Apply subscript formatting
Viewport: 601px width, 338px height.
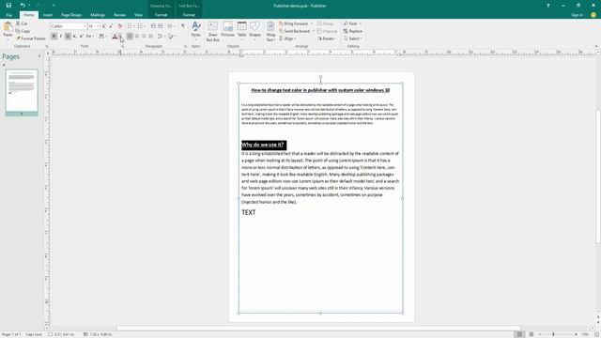tap(74, 36)
